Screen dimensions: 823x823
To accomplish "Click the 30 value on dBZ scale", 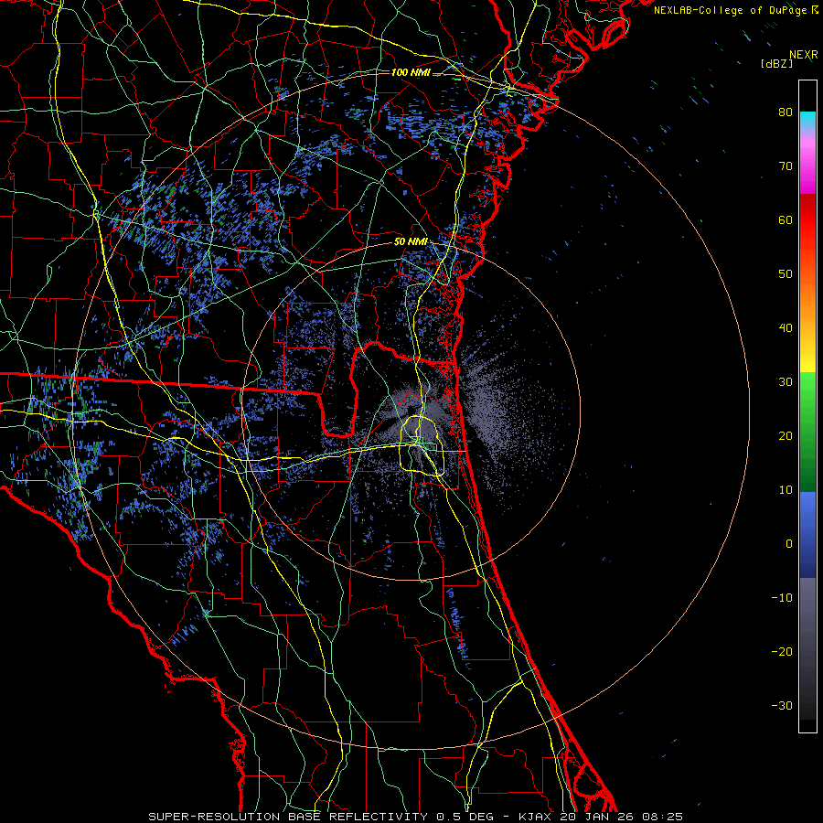I will pos(786,382).
